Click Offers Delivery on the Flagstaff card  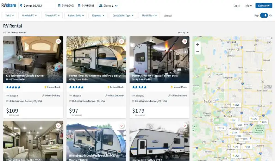click(177, 96)
